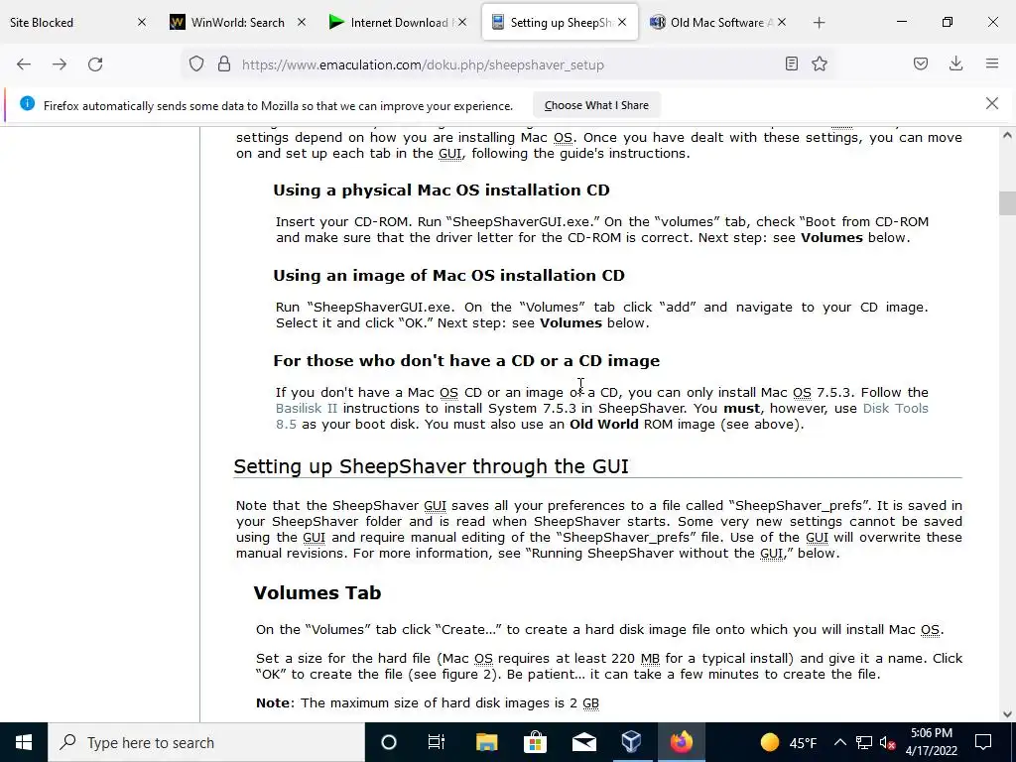Open network status tray icon

click(x=863, y=742)
